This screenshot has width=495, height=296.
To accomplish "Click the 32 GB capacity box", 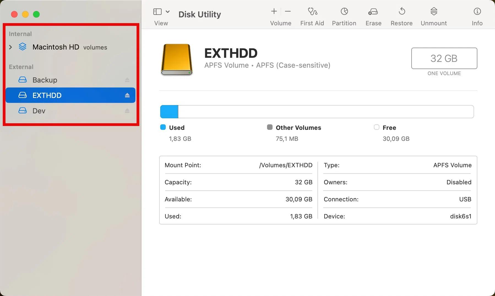I will (444, 58).
